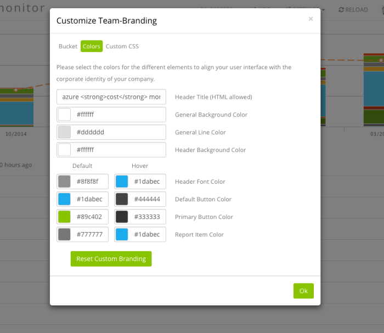The image size is (384, 333).
Task: Click the Header Background Color label
Action: pyautogui.click(x=210, y=150)
